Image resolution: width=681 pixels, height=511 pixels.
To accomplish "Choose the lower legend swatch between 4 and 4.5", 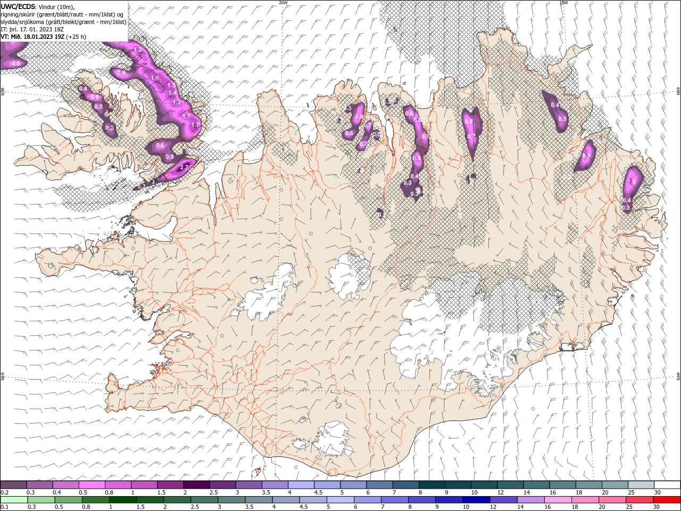I will (285, 500).
